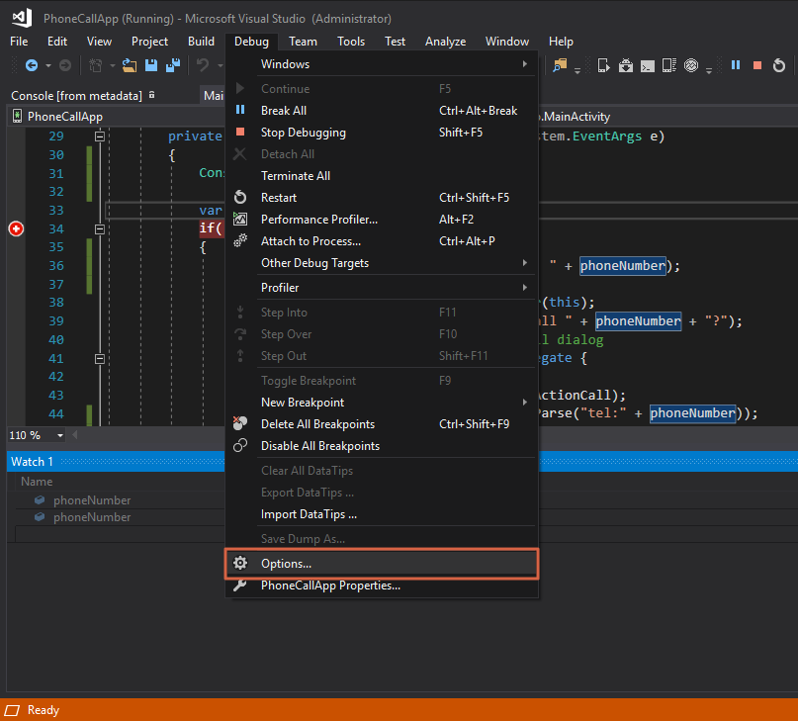This screenshot has height=721, width=798.
Task: Expand Other Debug Targets submenu
Action: click(x=382, y=263)
